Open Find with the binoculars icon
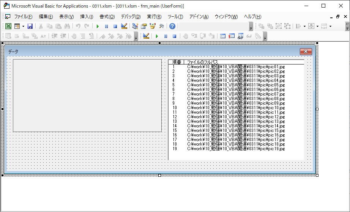 pyautogui.click(x=67, y=26)
